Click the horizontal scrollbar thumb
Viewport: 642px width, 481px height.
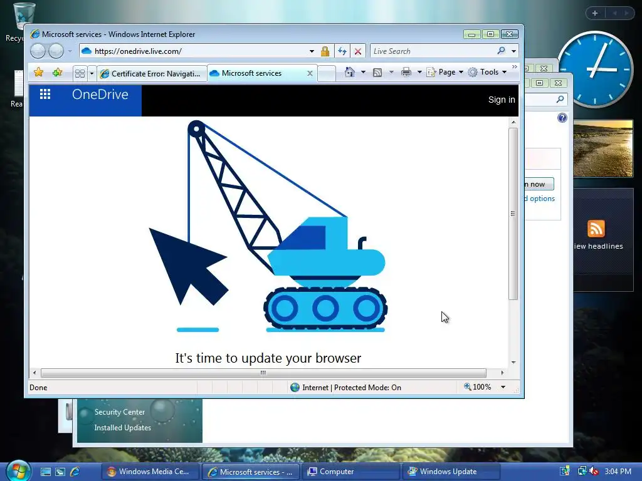click(263, 373)
